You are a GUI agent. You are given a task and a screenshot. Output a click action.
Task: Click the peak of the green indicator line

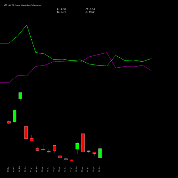[27, 25]
